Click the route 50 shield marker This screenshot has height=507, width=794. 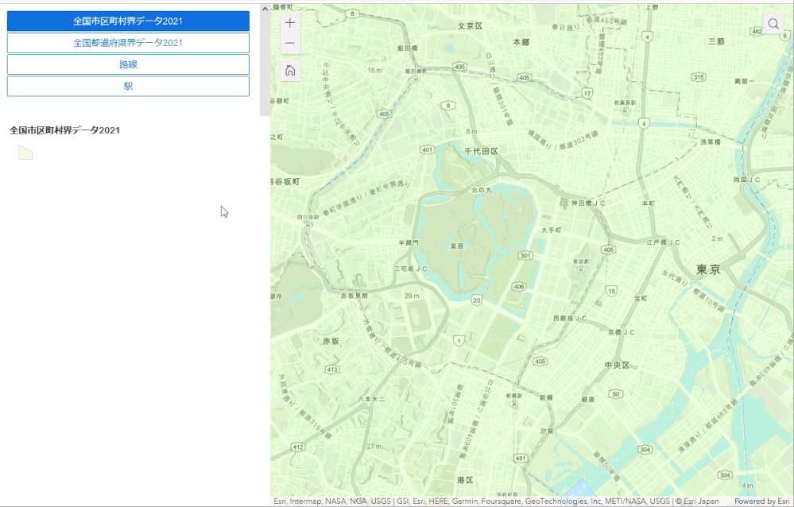[616, 394]
